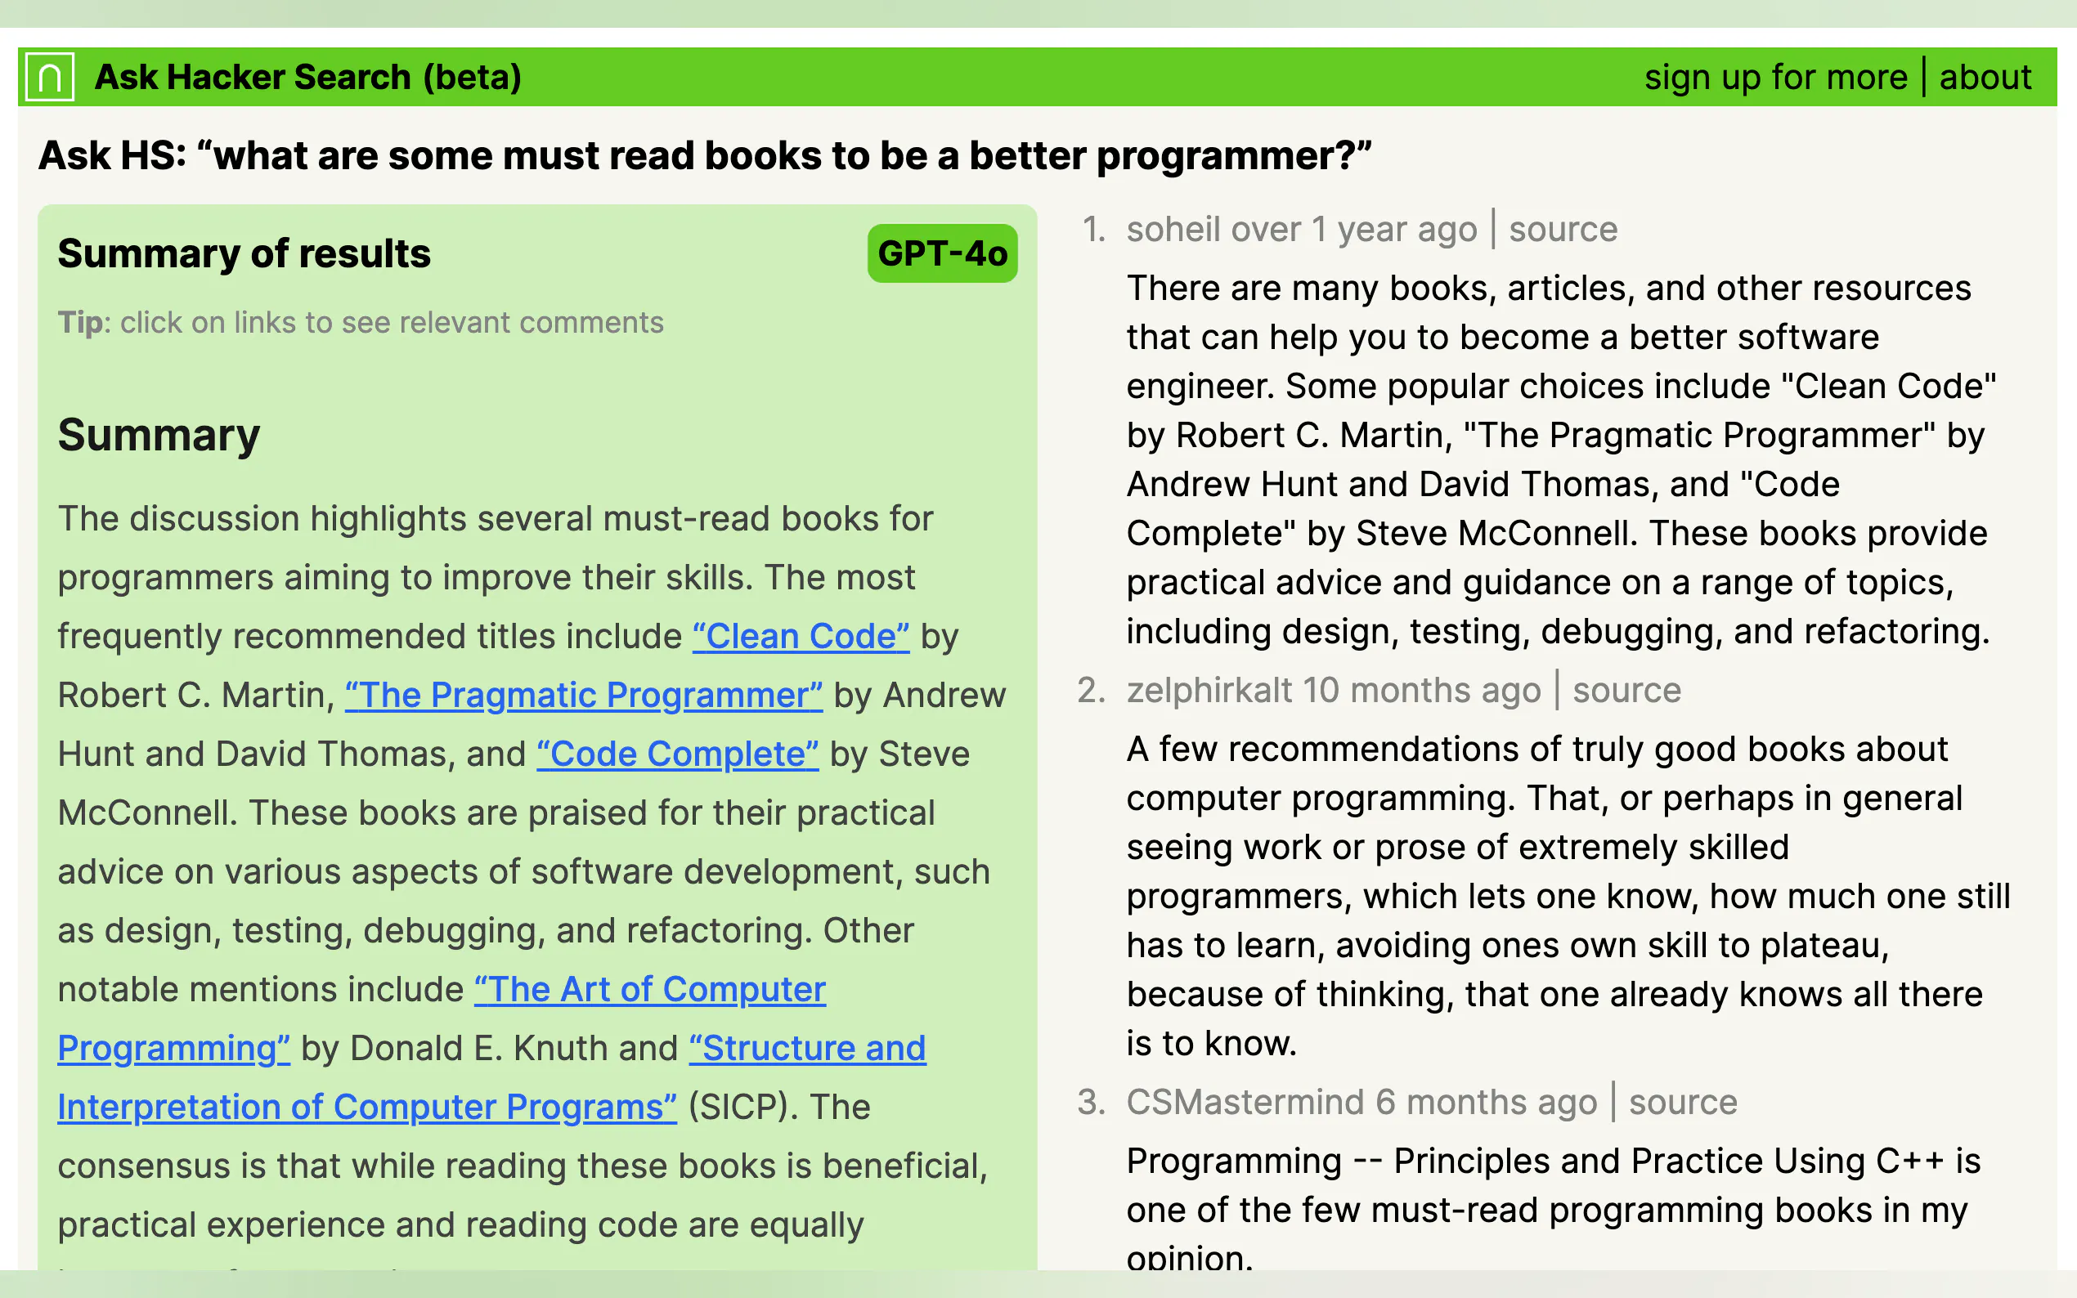Screen dimensions: 2077x1298
Task: Click the GPT-4o model badge
Action: (942, 254)
